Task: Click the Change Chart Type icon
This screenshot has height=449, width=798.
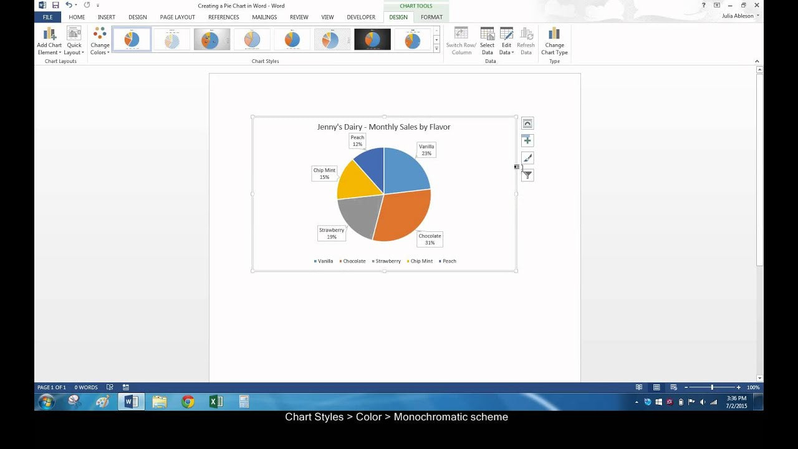Action: [x=554, y=41]
